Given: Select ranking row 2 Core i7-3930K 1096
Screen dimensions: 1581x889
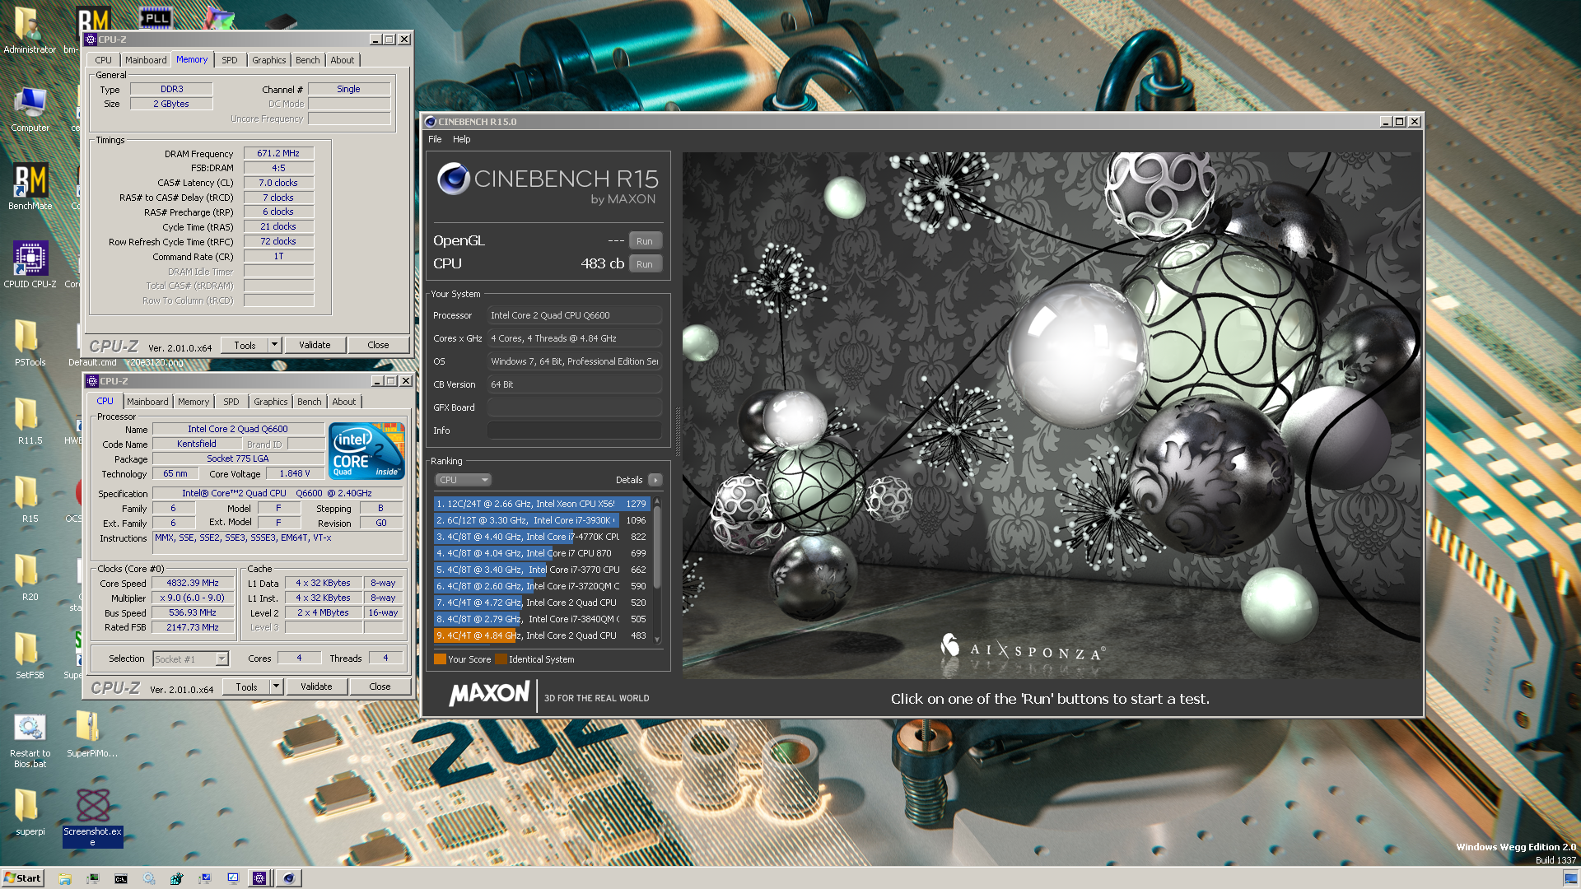Looking at the screenshot, I should click(542, 520).
